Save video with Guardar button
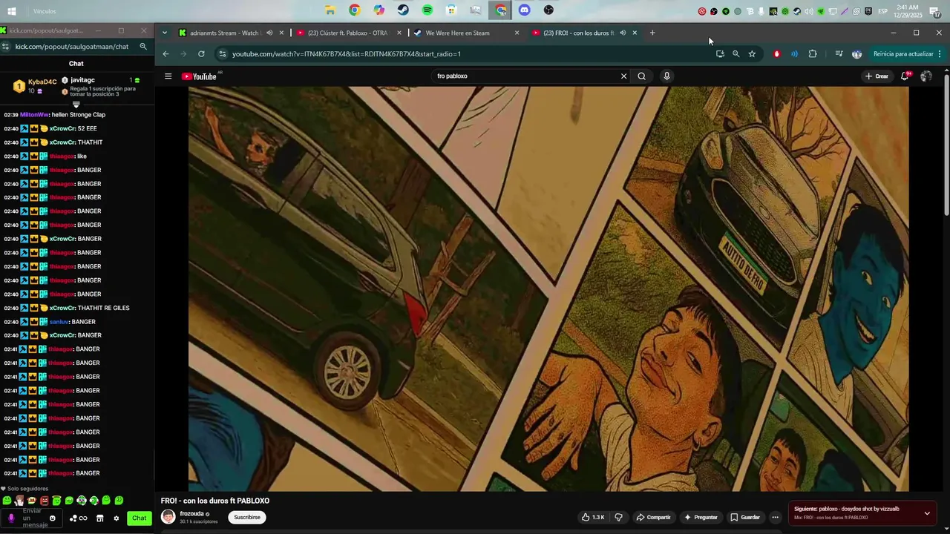 point(745,517)
